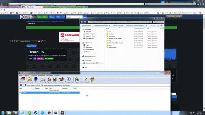Click Self-updating tag on BeardLib page
Image resolution: width=205 pixels, height=115 pixels.
(x=49, y=59)
